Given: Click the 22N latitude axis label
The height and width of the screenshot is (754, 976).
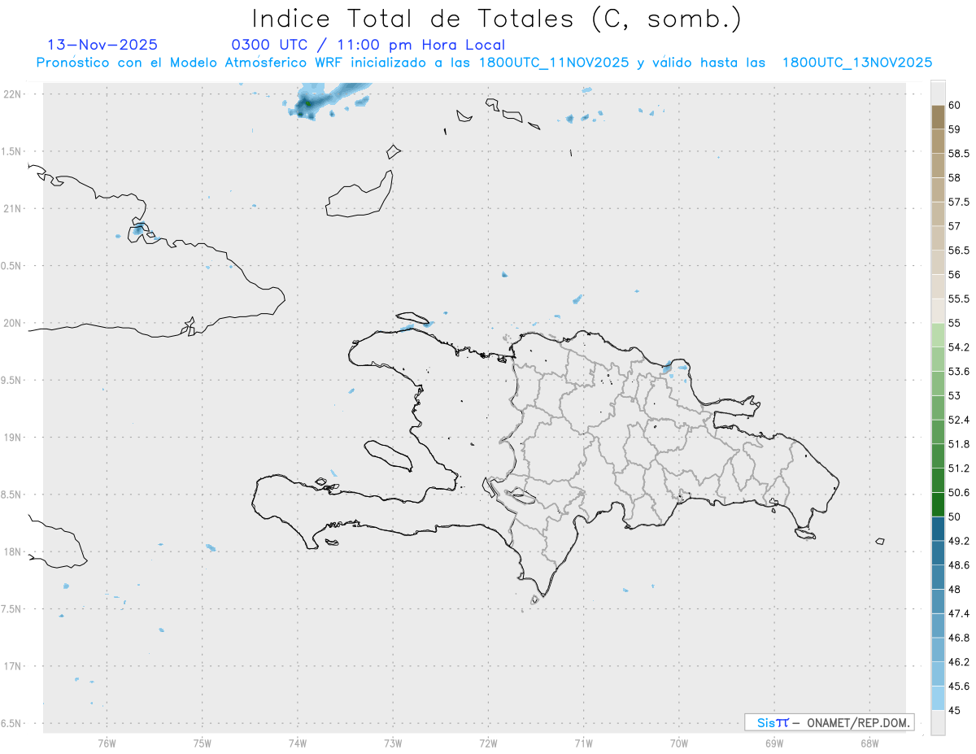Looking at the screenshot, I should [x=12, y=94].
